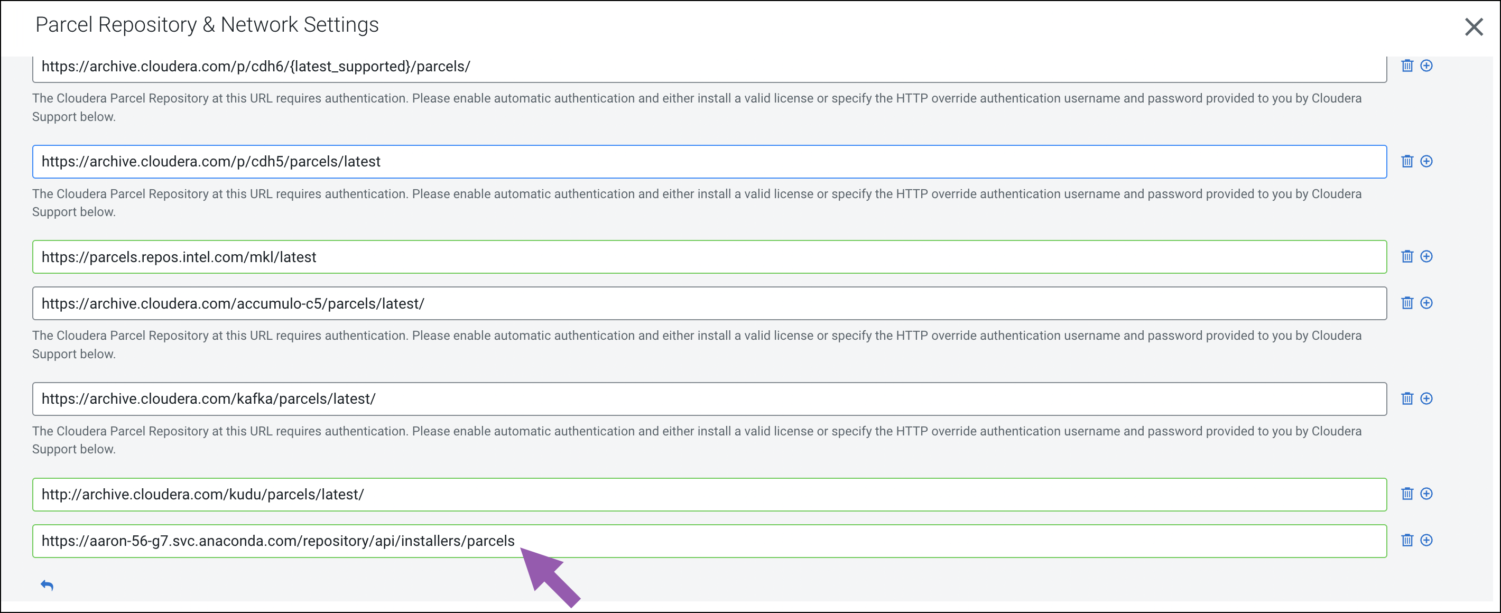Focus the cdh5 parcels URL field
This screenshot has height=613, width=1501.
click(709, 162)
